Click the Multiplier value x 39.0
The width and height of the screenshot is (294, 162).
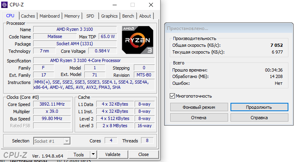[x=52, y=111]
